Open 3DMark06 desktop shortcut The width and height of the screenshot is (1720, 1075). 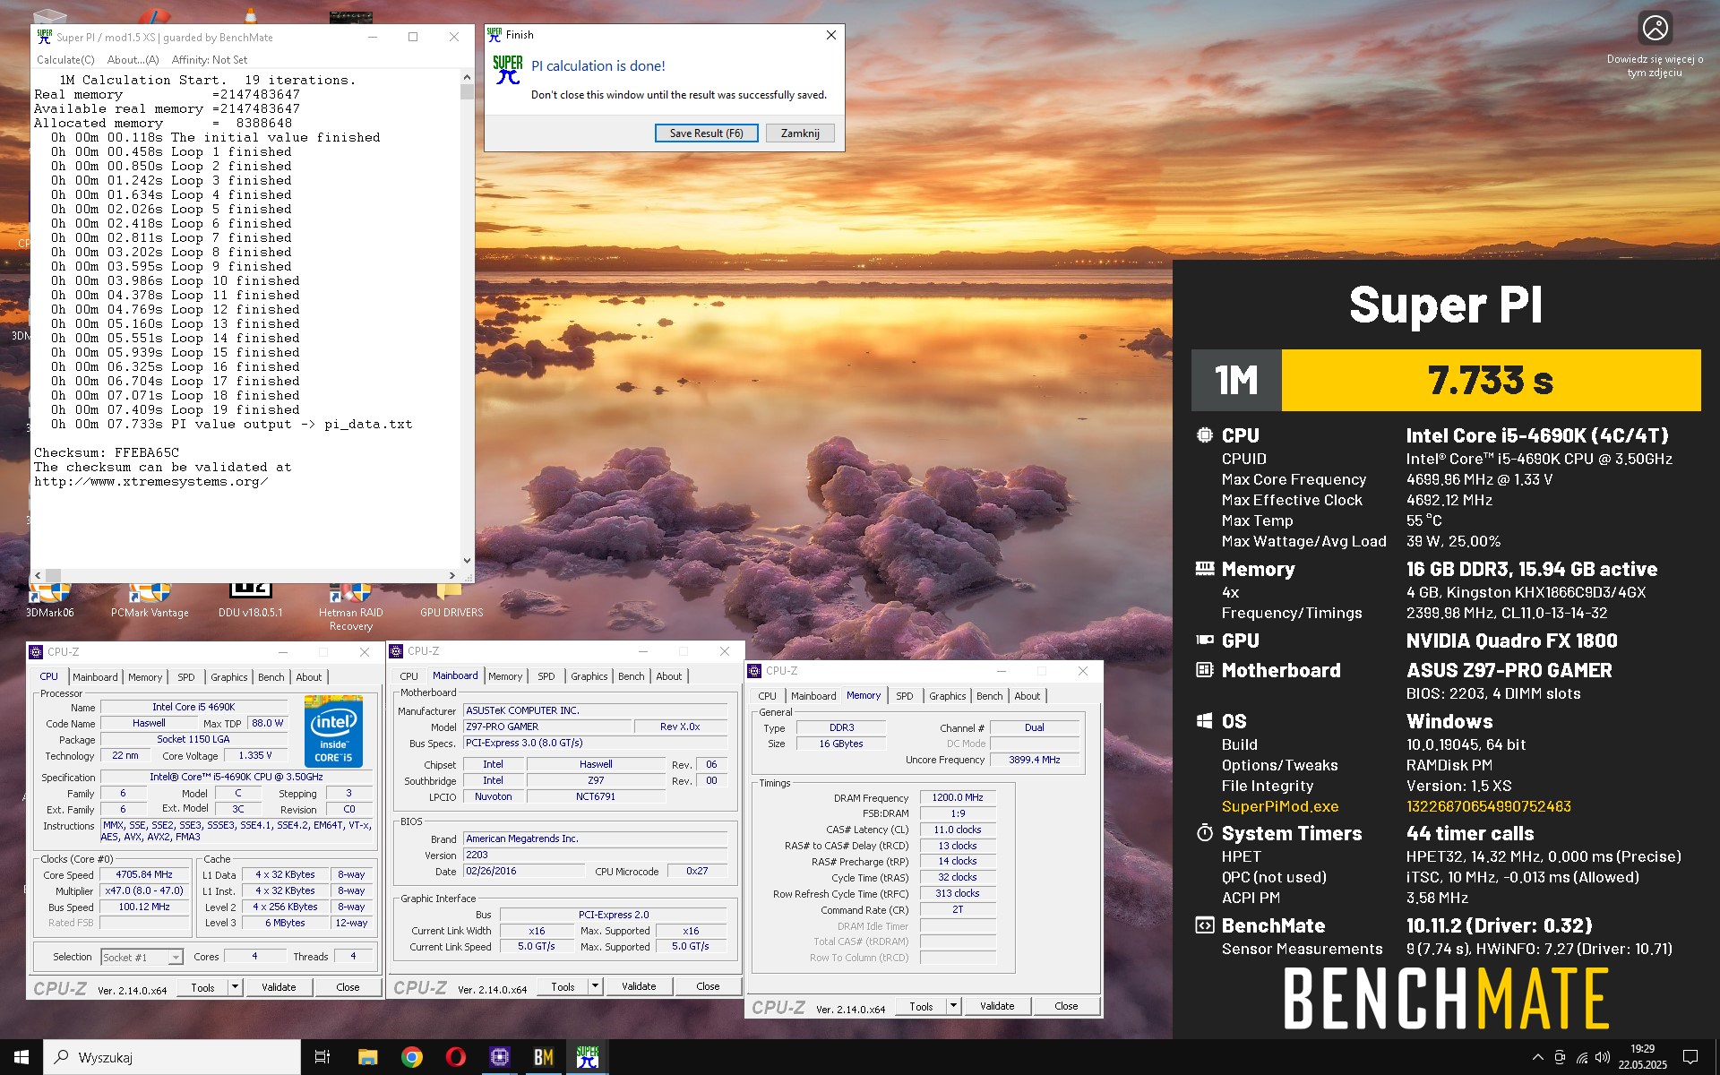[50, 601]
